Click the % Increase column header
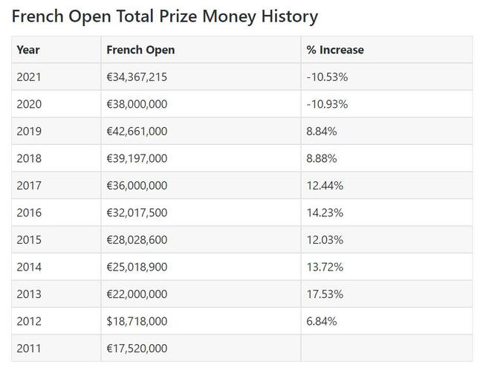The width and height of the screenshot is (483, 379). pyautogui.click(x=335, y=50)
